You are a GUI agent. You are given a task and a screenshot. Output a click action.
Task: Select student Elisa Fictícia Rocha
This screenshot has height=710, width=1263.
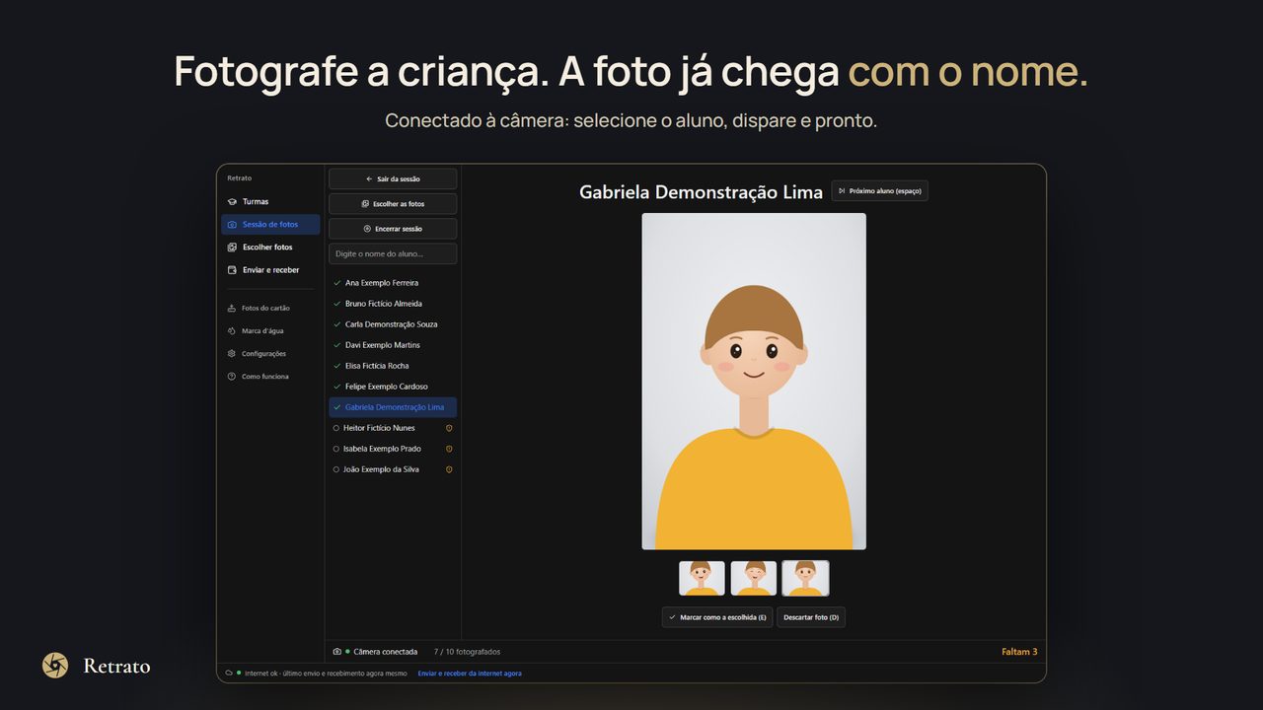coord(393,366)
